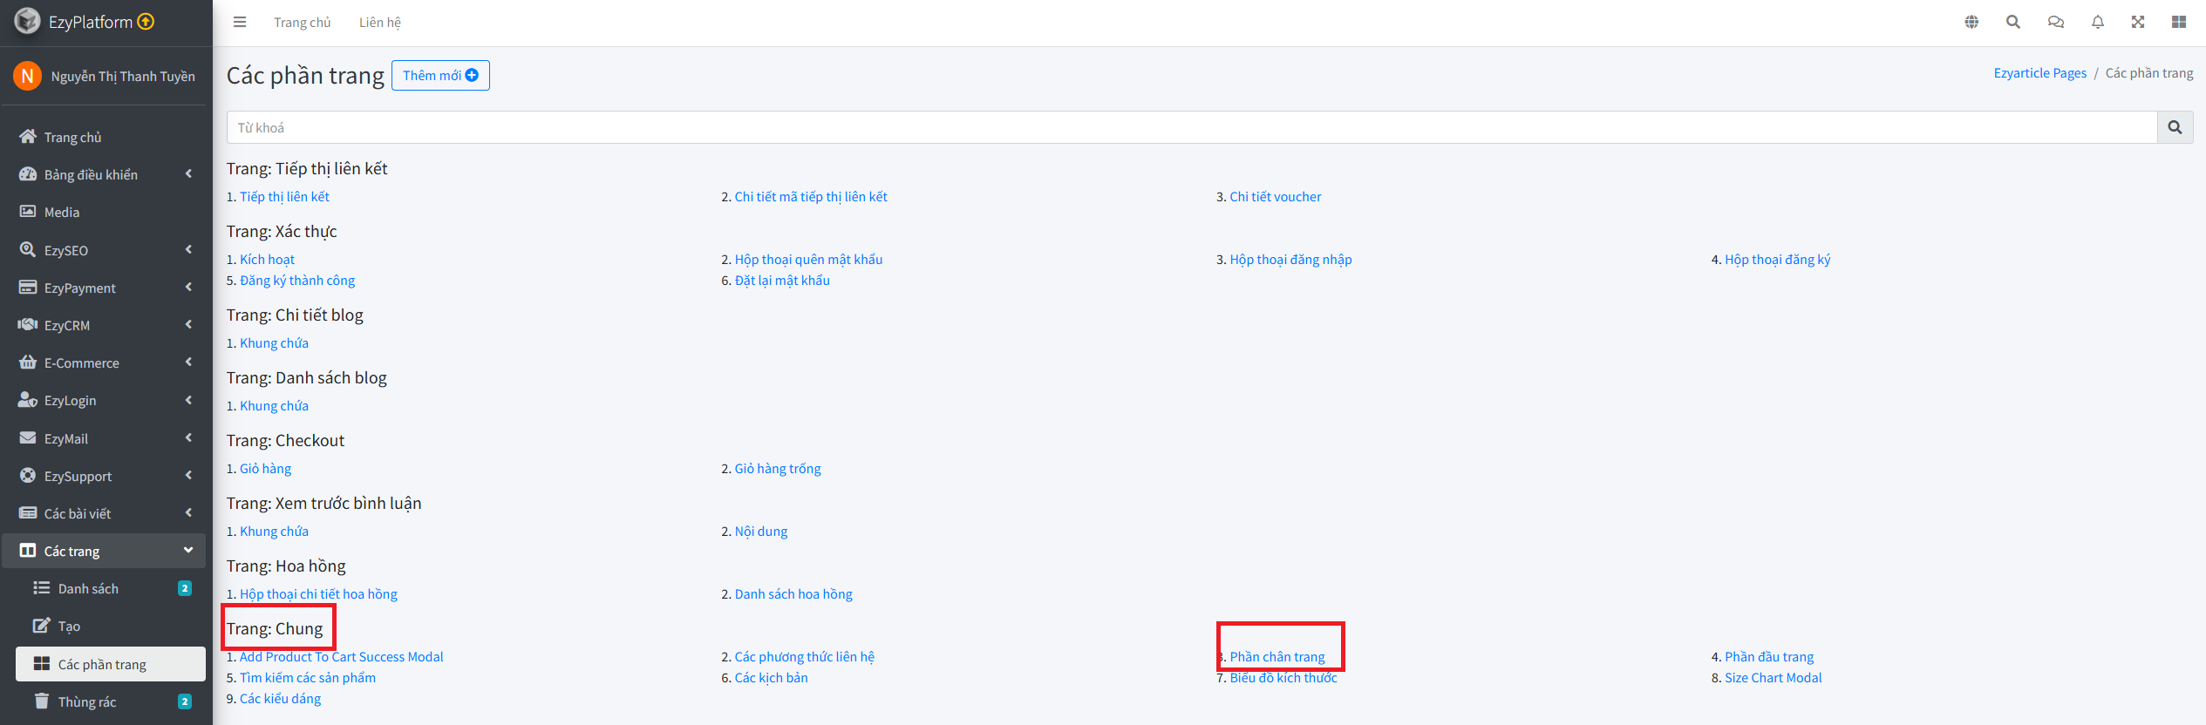2206x725 pixels.
Task: Expand the EzySEO sidebar section
Action: 105,250
